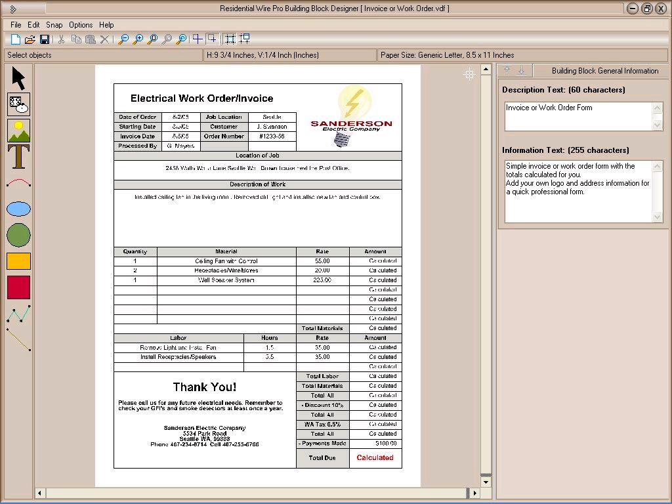Click the dotted frame with blue square icon
The height and width of the screenshot is (504, 672).
click(230, 39)
